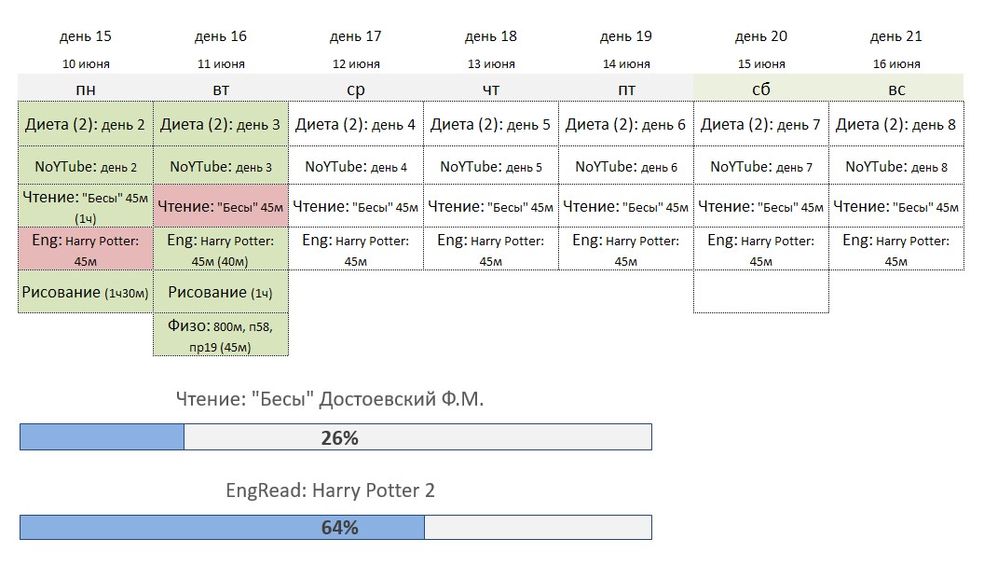Select the "Чтение: Бесы Достоевский Ф.М." title

(330, 399)
